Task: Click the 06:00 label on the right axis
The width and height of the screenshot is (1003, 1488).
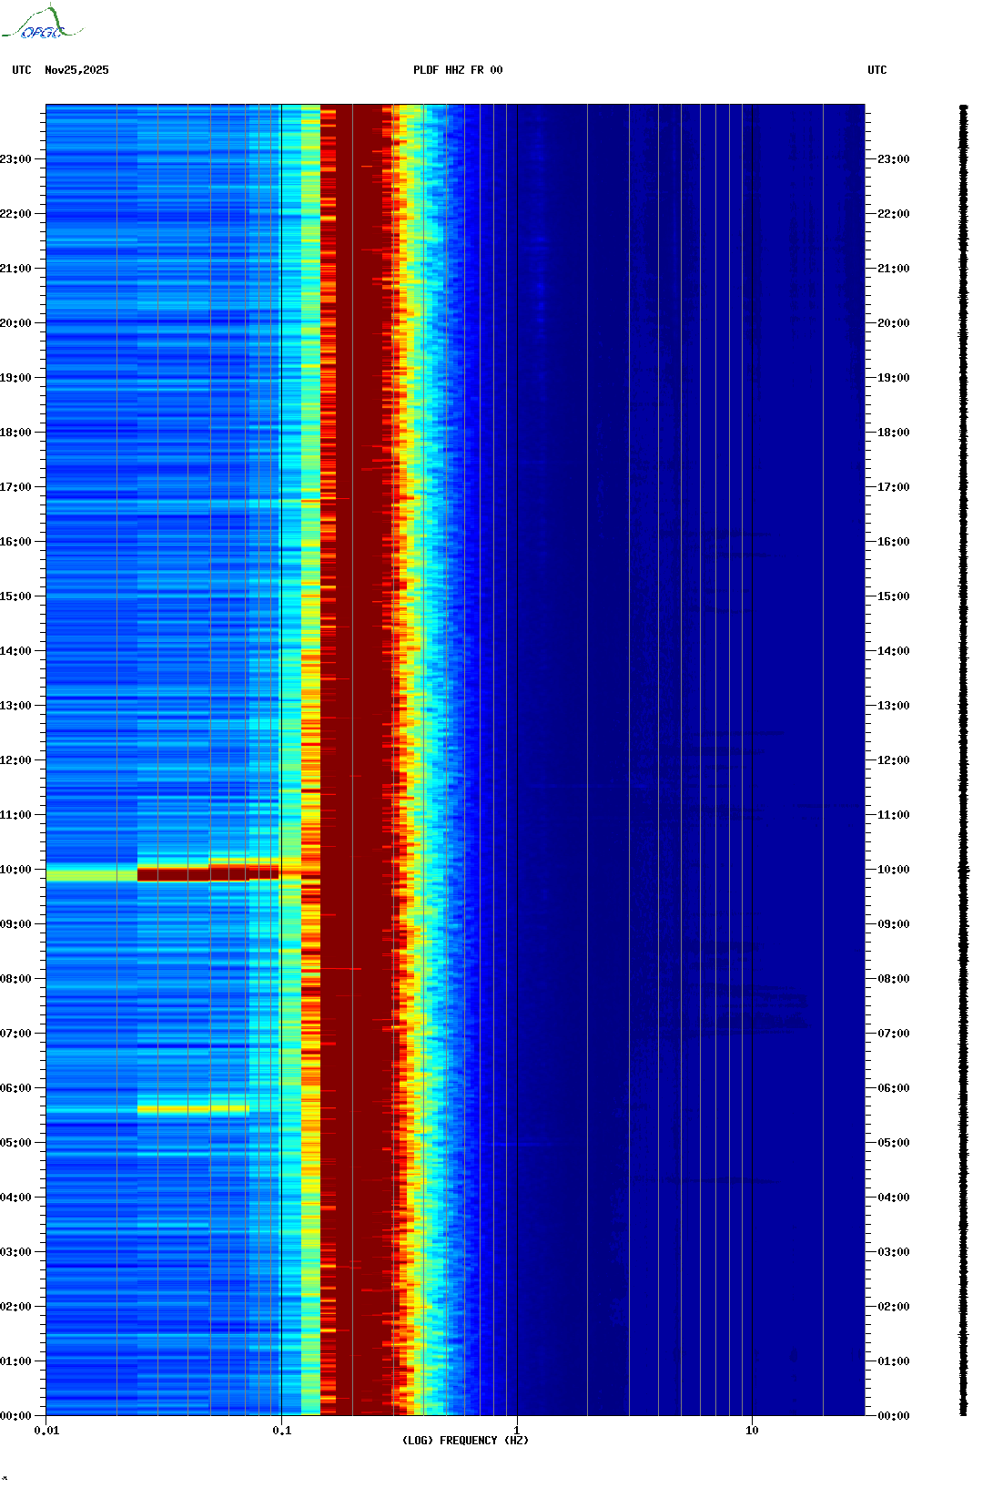Action: point(893,1088)
